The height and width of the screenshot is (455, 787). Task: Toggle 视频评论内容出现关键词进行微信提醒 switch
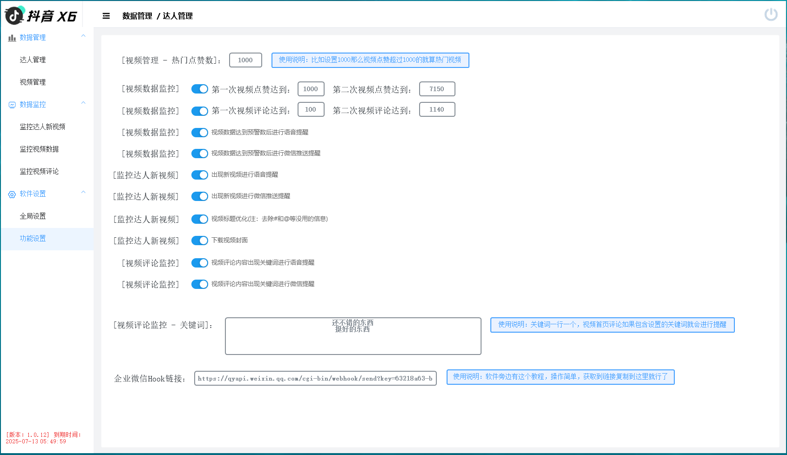pyautogui.click(x=200, y=284)
